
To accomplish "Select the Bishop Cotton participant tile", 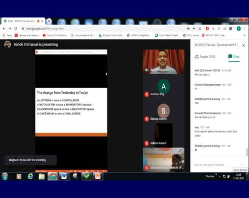I will pyautogui.click(x=163, y=111).
